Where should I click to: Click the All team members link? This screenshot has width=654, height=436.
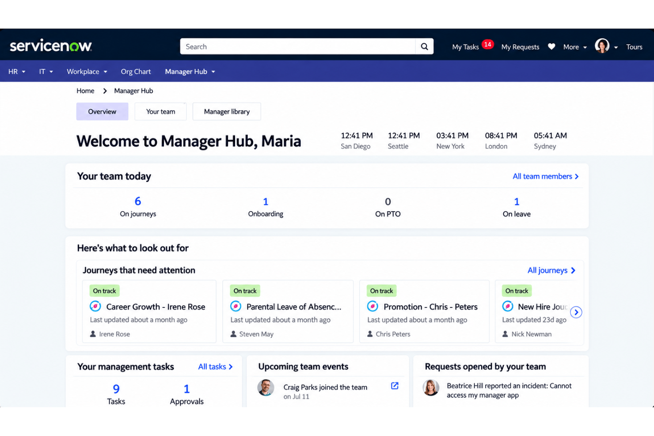point(546,176)
